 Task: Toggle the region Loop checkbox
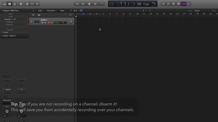click(x=14, y=17)
